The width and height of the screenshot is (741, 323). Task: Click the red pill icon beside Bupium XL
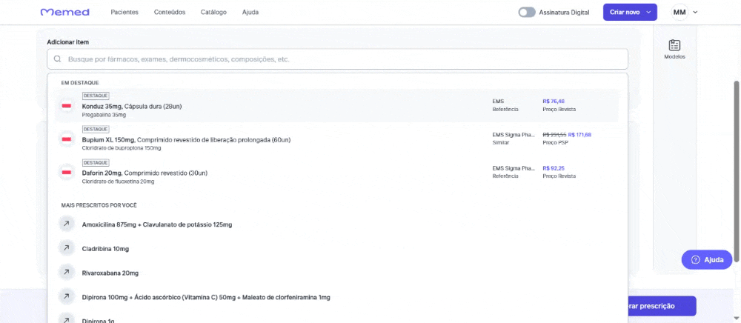pyautogui.click(x=67, y=139)
